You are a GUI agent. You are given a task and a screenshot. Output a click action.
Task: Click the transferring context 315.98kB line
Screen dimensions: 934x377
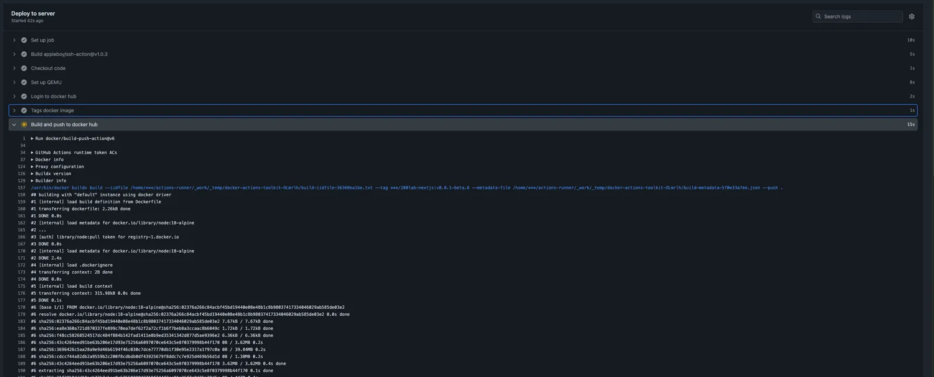pyautogui.click(x=86, y=293)
